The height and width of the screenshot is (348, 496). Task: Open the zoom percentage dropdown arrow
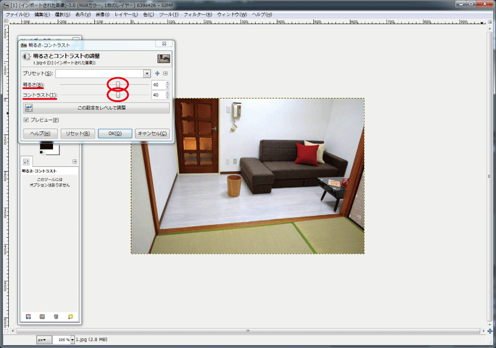[x=72, y=340]
